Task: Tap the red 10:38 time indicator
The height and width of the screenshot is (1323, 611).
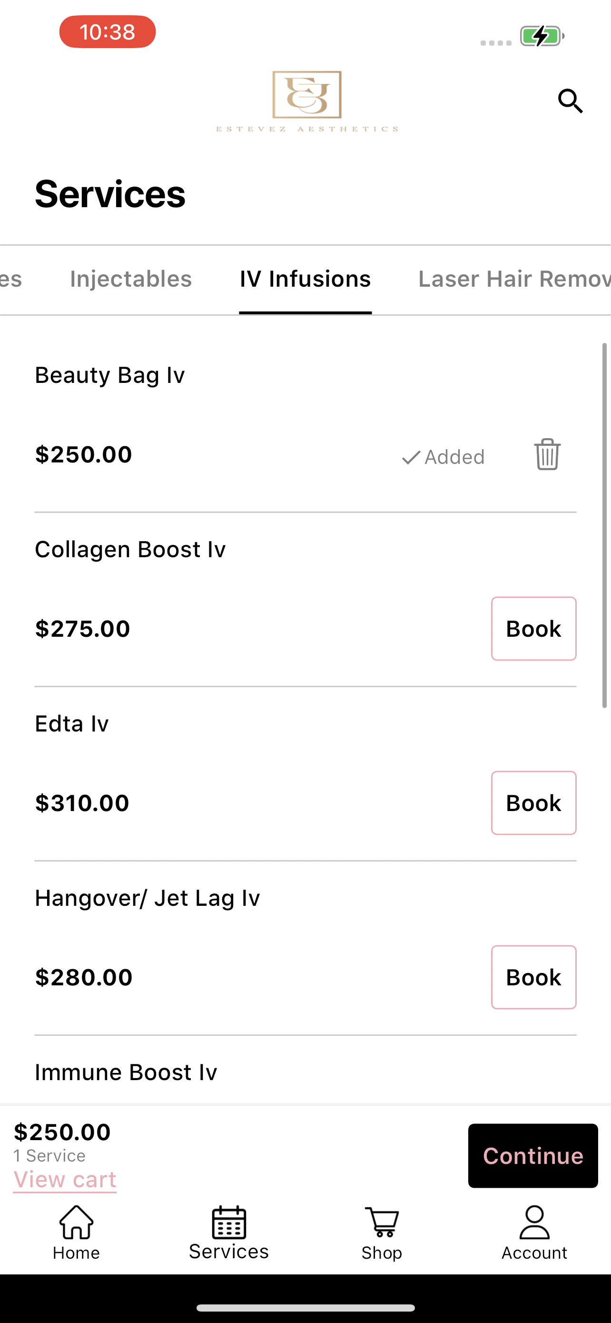Action: 107,32
